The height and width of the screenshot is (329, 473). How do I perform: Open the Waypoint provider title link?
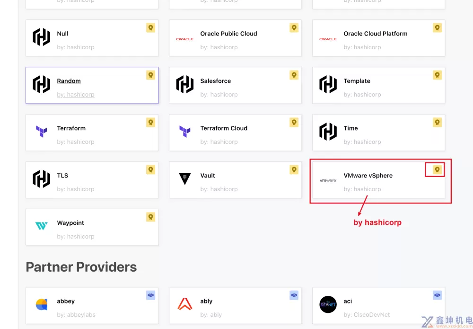coord(70,223)
